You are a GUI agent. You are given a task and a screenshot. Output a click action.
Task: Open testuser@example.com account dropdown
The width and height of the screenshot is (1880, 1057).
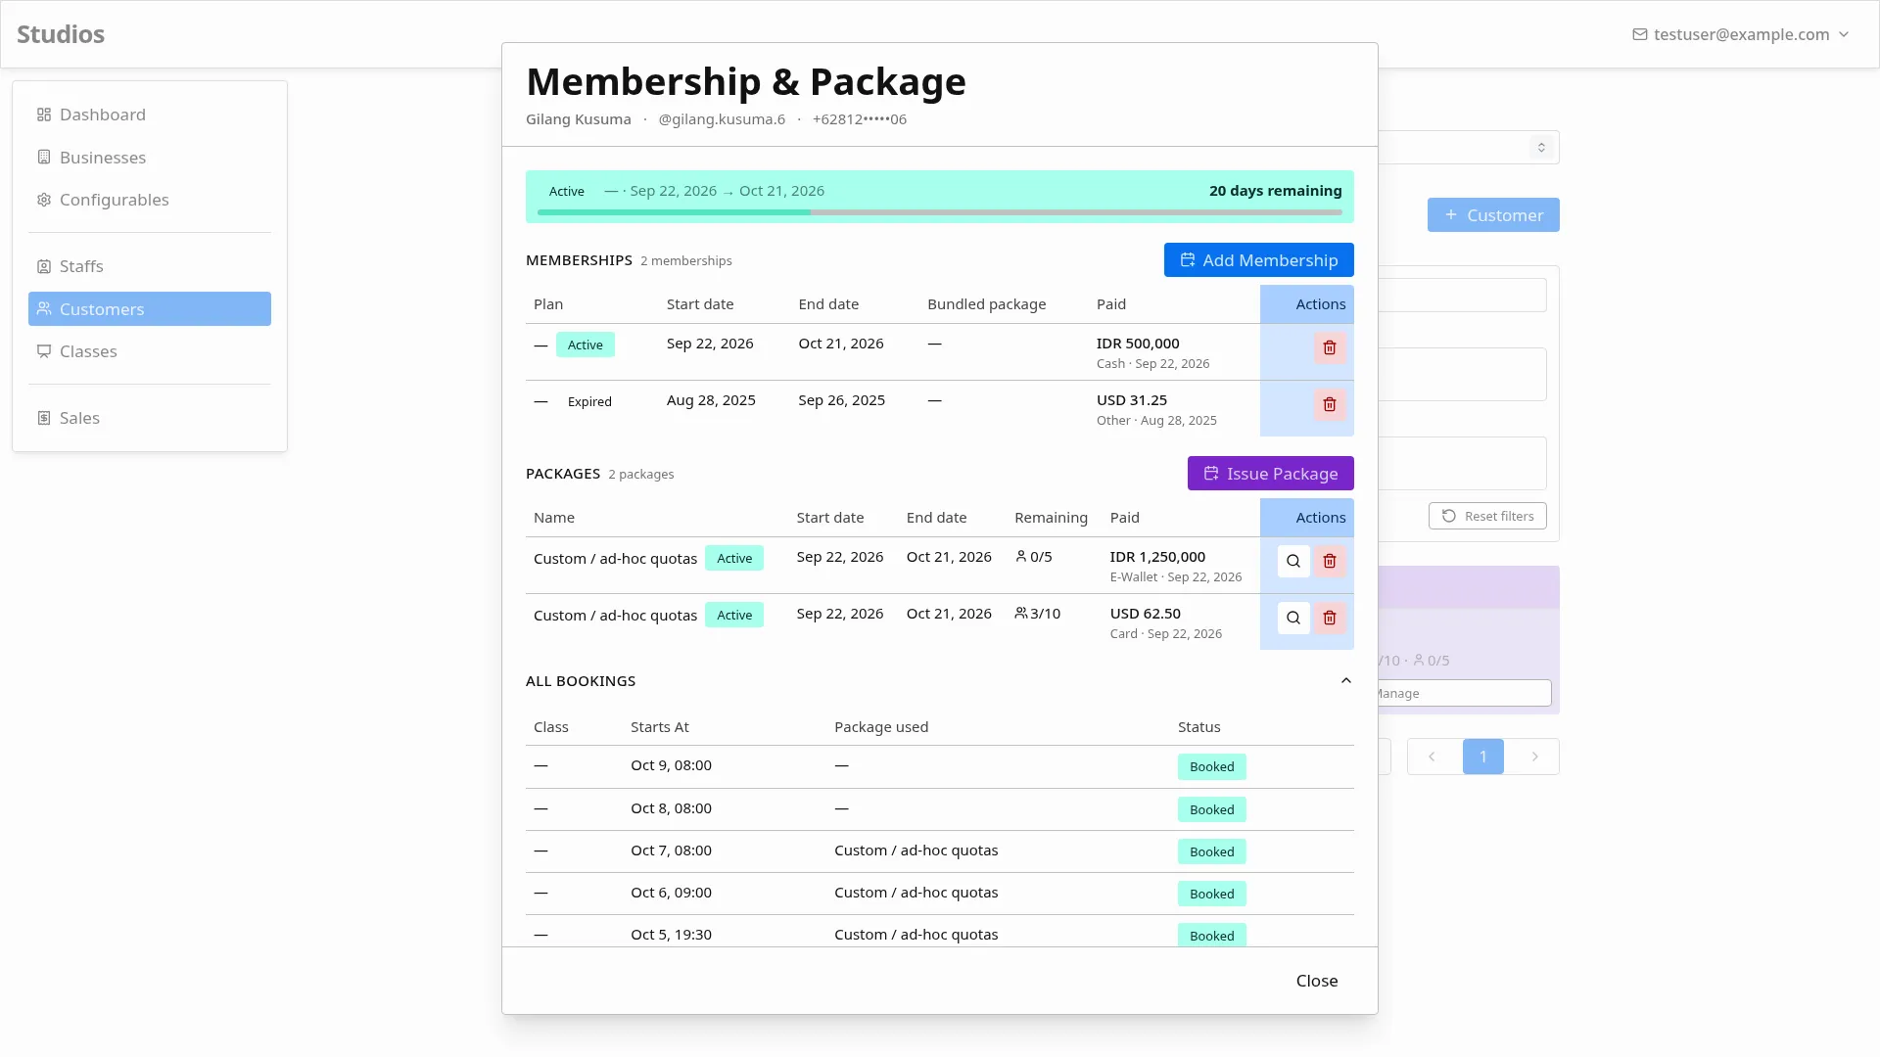pos(1741,34)
